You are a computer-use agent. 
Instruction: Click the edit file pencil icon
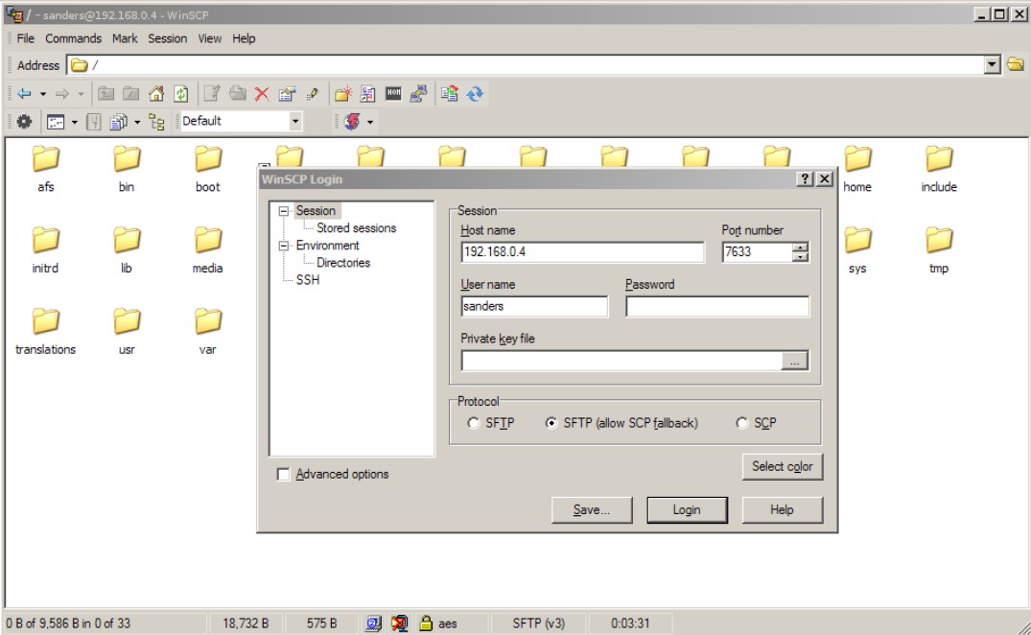point(212,94)
